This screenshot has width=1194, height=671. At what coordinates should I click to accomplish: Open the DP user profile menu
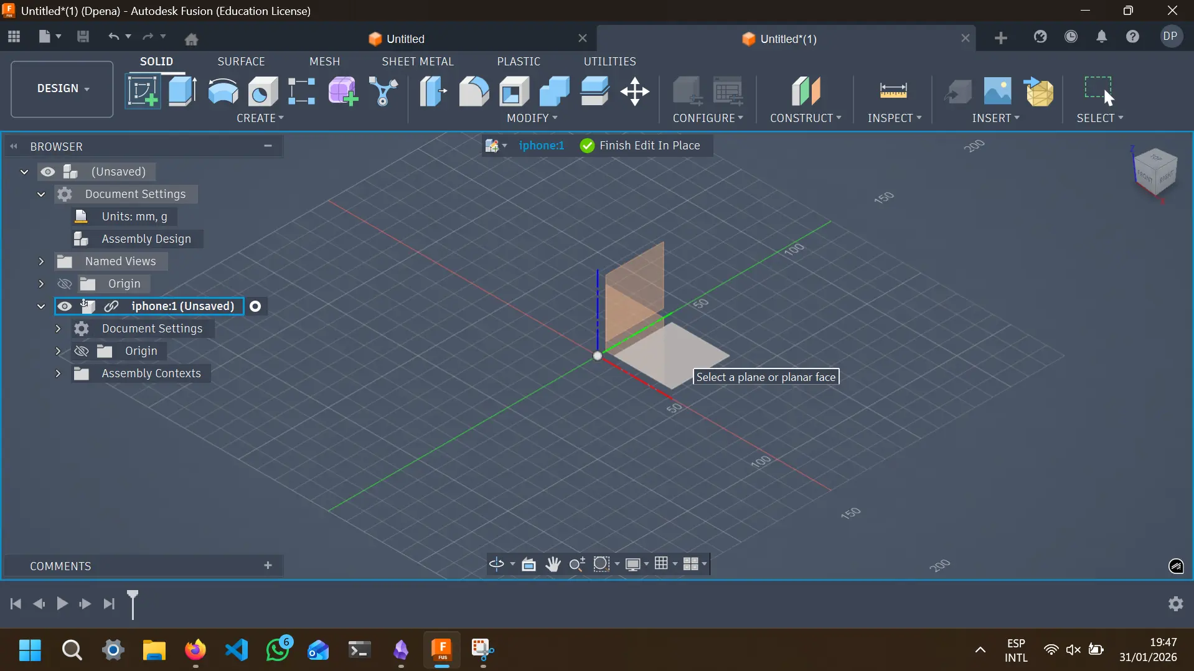coord(1171,36)
